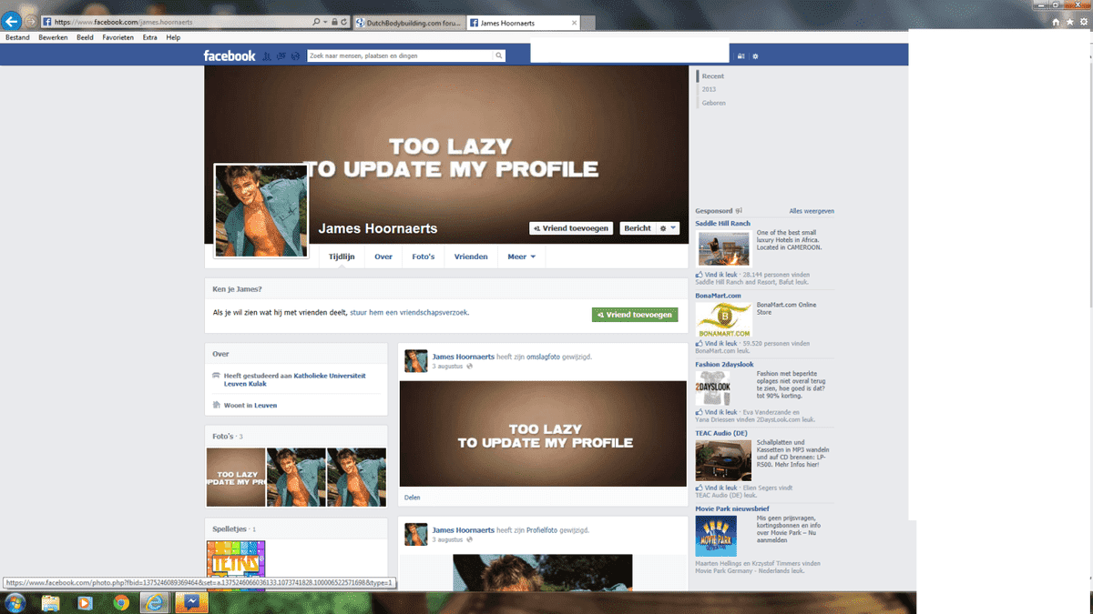The height and width of the screenshot is (614, 1093).
Task: Open messages icon in Facebook header
Action: click(x=281, y=56)
